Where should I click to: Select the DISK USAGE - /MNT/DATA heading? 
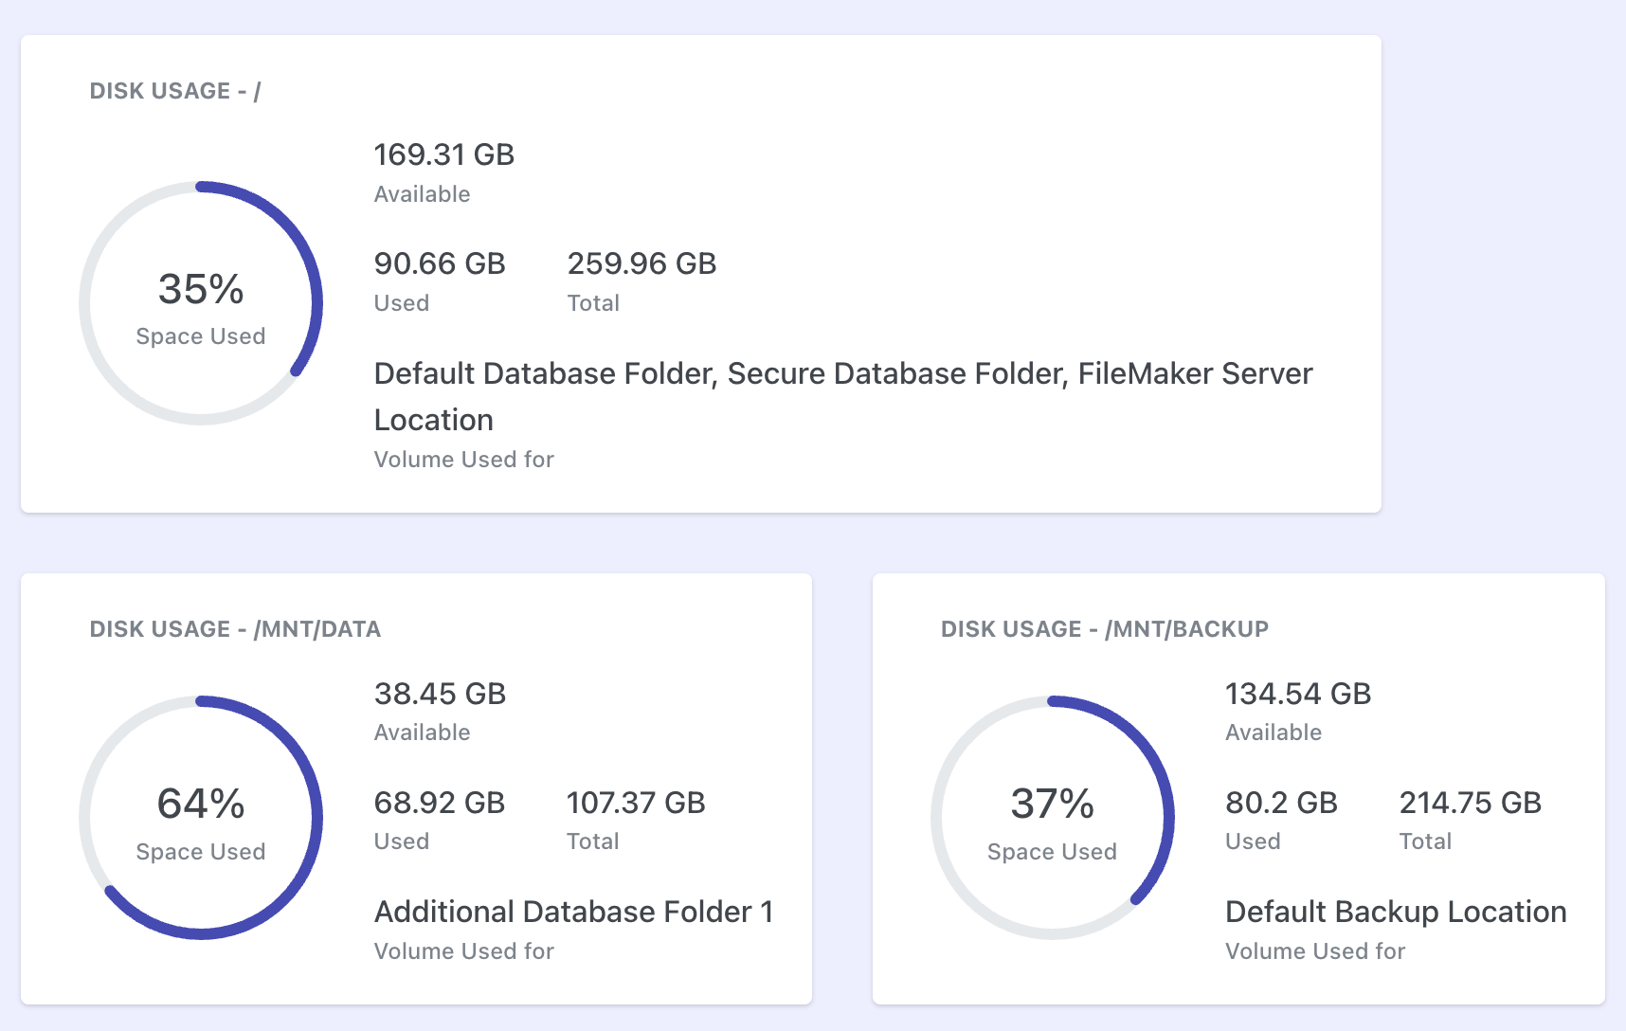point(235,629)
